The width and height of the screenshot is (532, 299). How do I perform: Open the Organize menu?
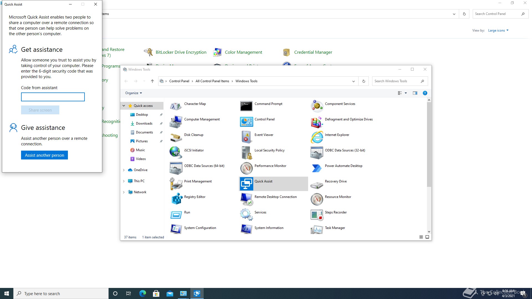pos(133,93)
